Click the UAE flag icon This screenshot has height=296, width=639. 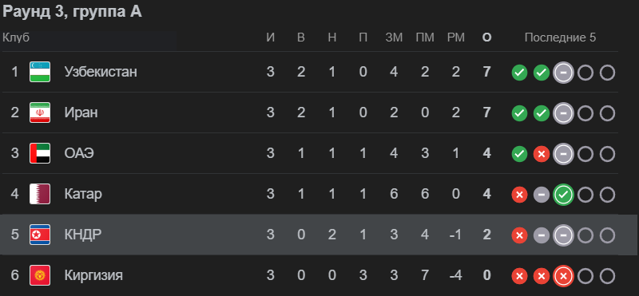click(40, 153)
